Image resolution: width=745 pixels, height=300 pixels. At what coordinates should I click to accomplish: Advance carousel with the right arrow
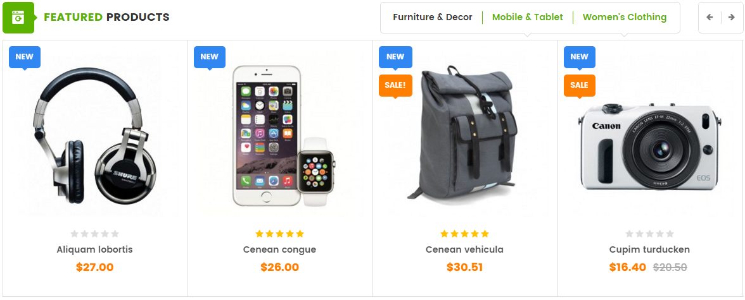tap(732, 18)
